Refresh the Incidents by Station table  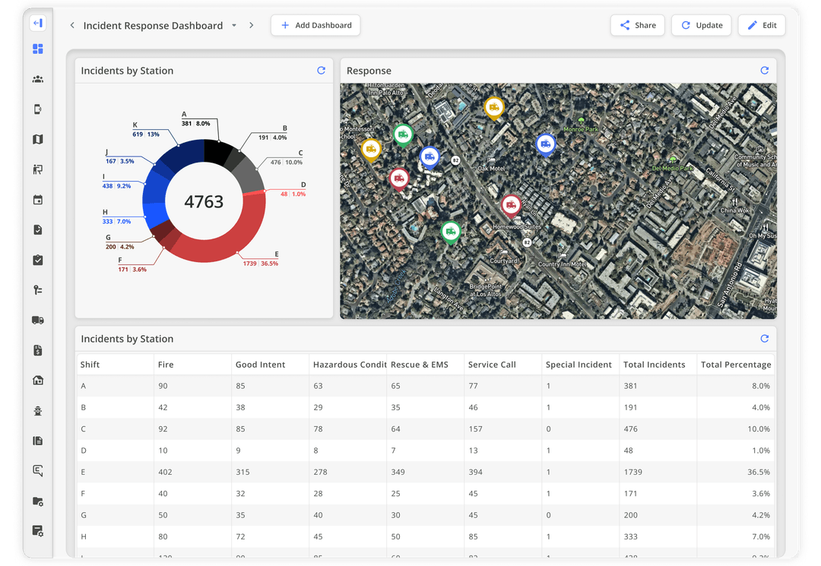[x=765, y=338]
